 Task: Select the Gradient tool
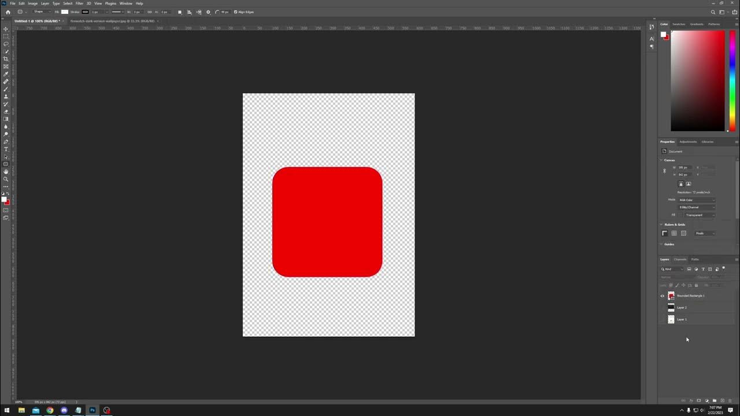(6, 119)
